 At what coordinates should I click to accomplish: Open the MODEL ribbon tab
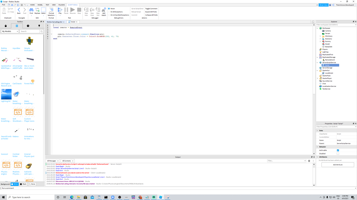point(40,5)
